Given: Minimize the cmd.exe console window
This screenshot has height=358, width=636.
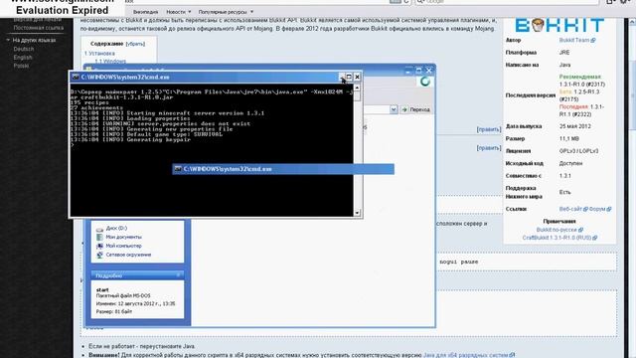Looking at the screenshot, I should [x=342, y=77].
